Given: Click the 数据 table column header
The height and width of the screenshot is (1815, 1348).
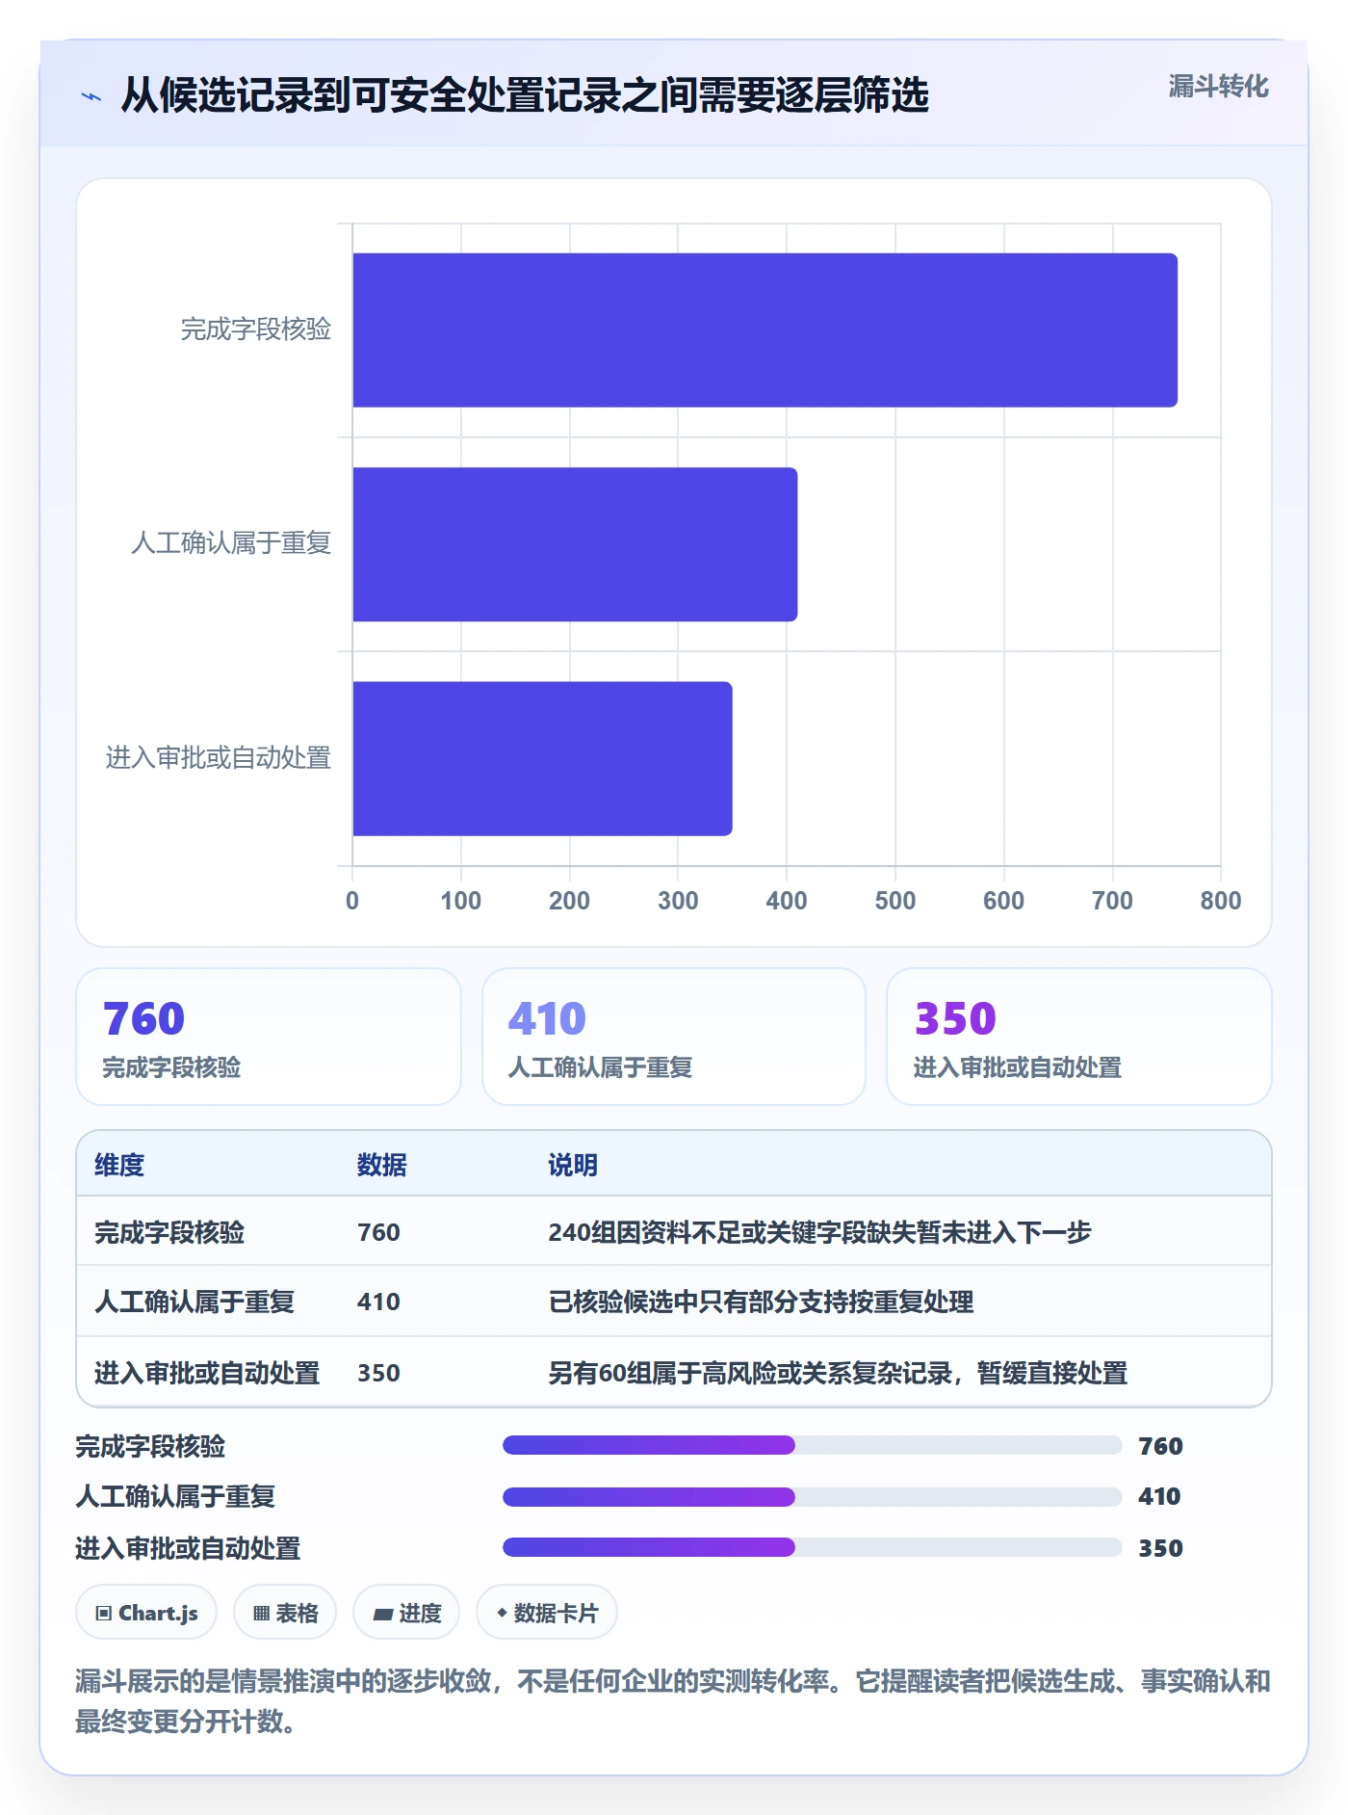Looking at the screenshot, I should coord(382,1165).
